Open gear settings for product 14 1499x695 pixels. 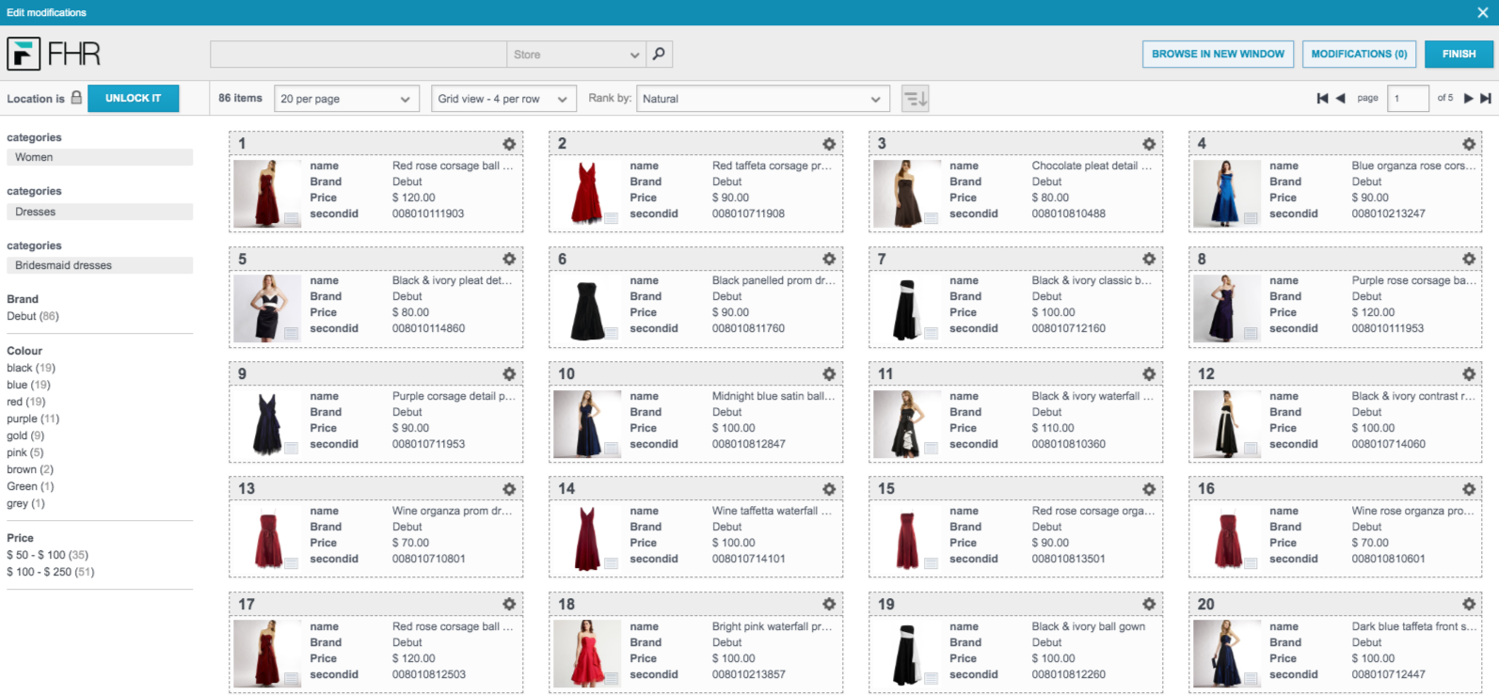pyautogui.click(x=829, y=489)
